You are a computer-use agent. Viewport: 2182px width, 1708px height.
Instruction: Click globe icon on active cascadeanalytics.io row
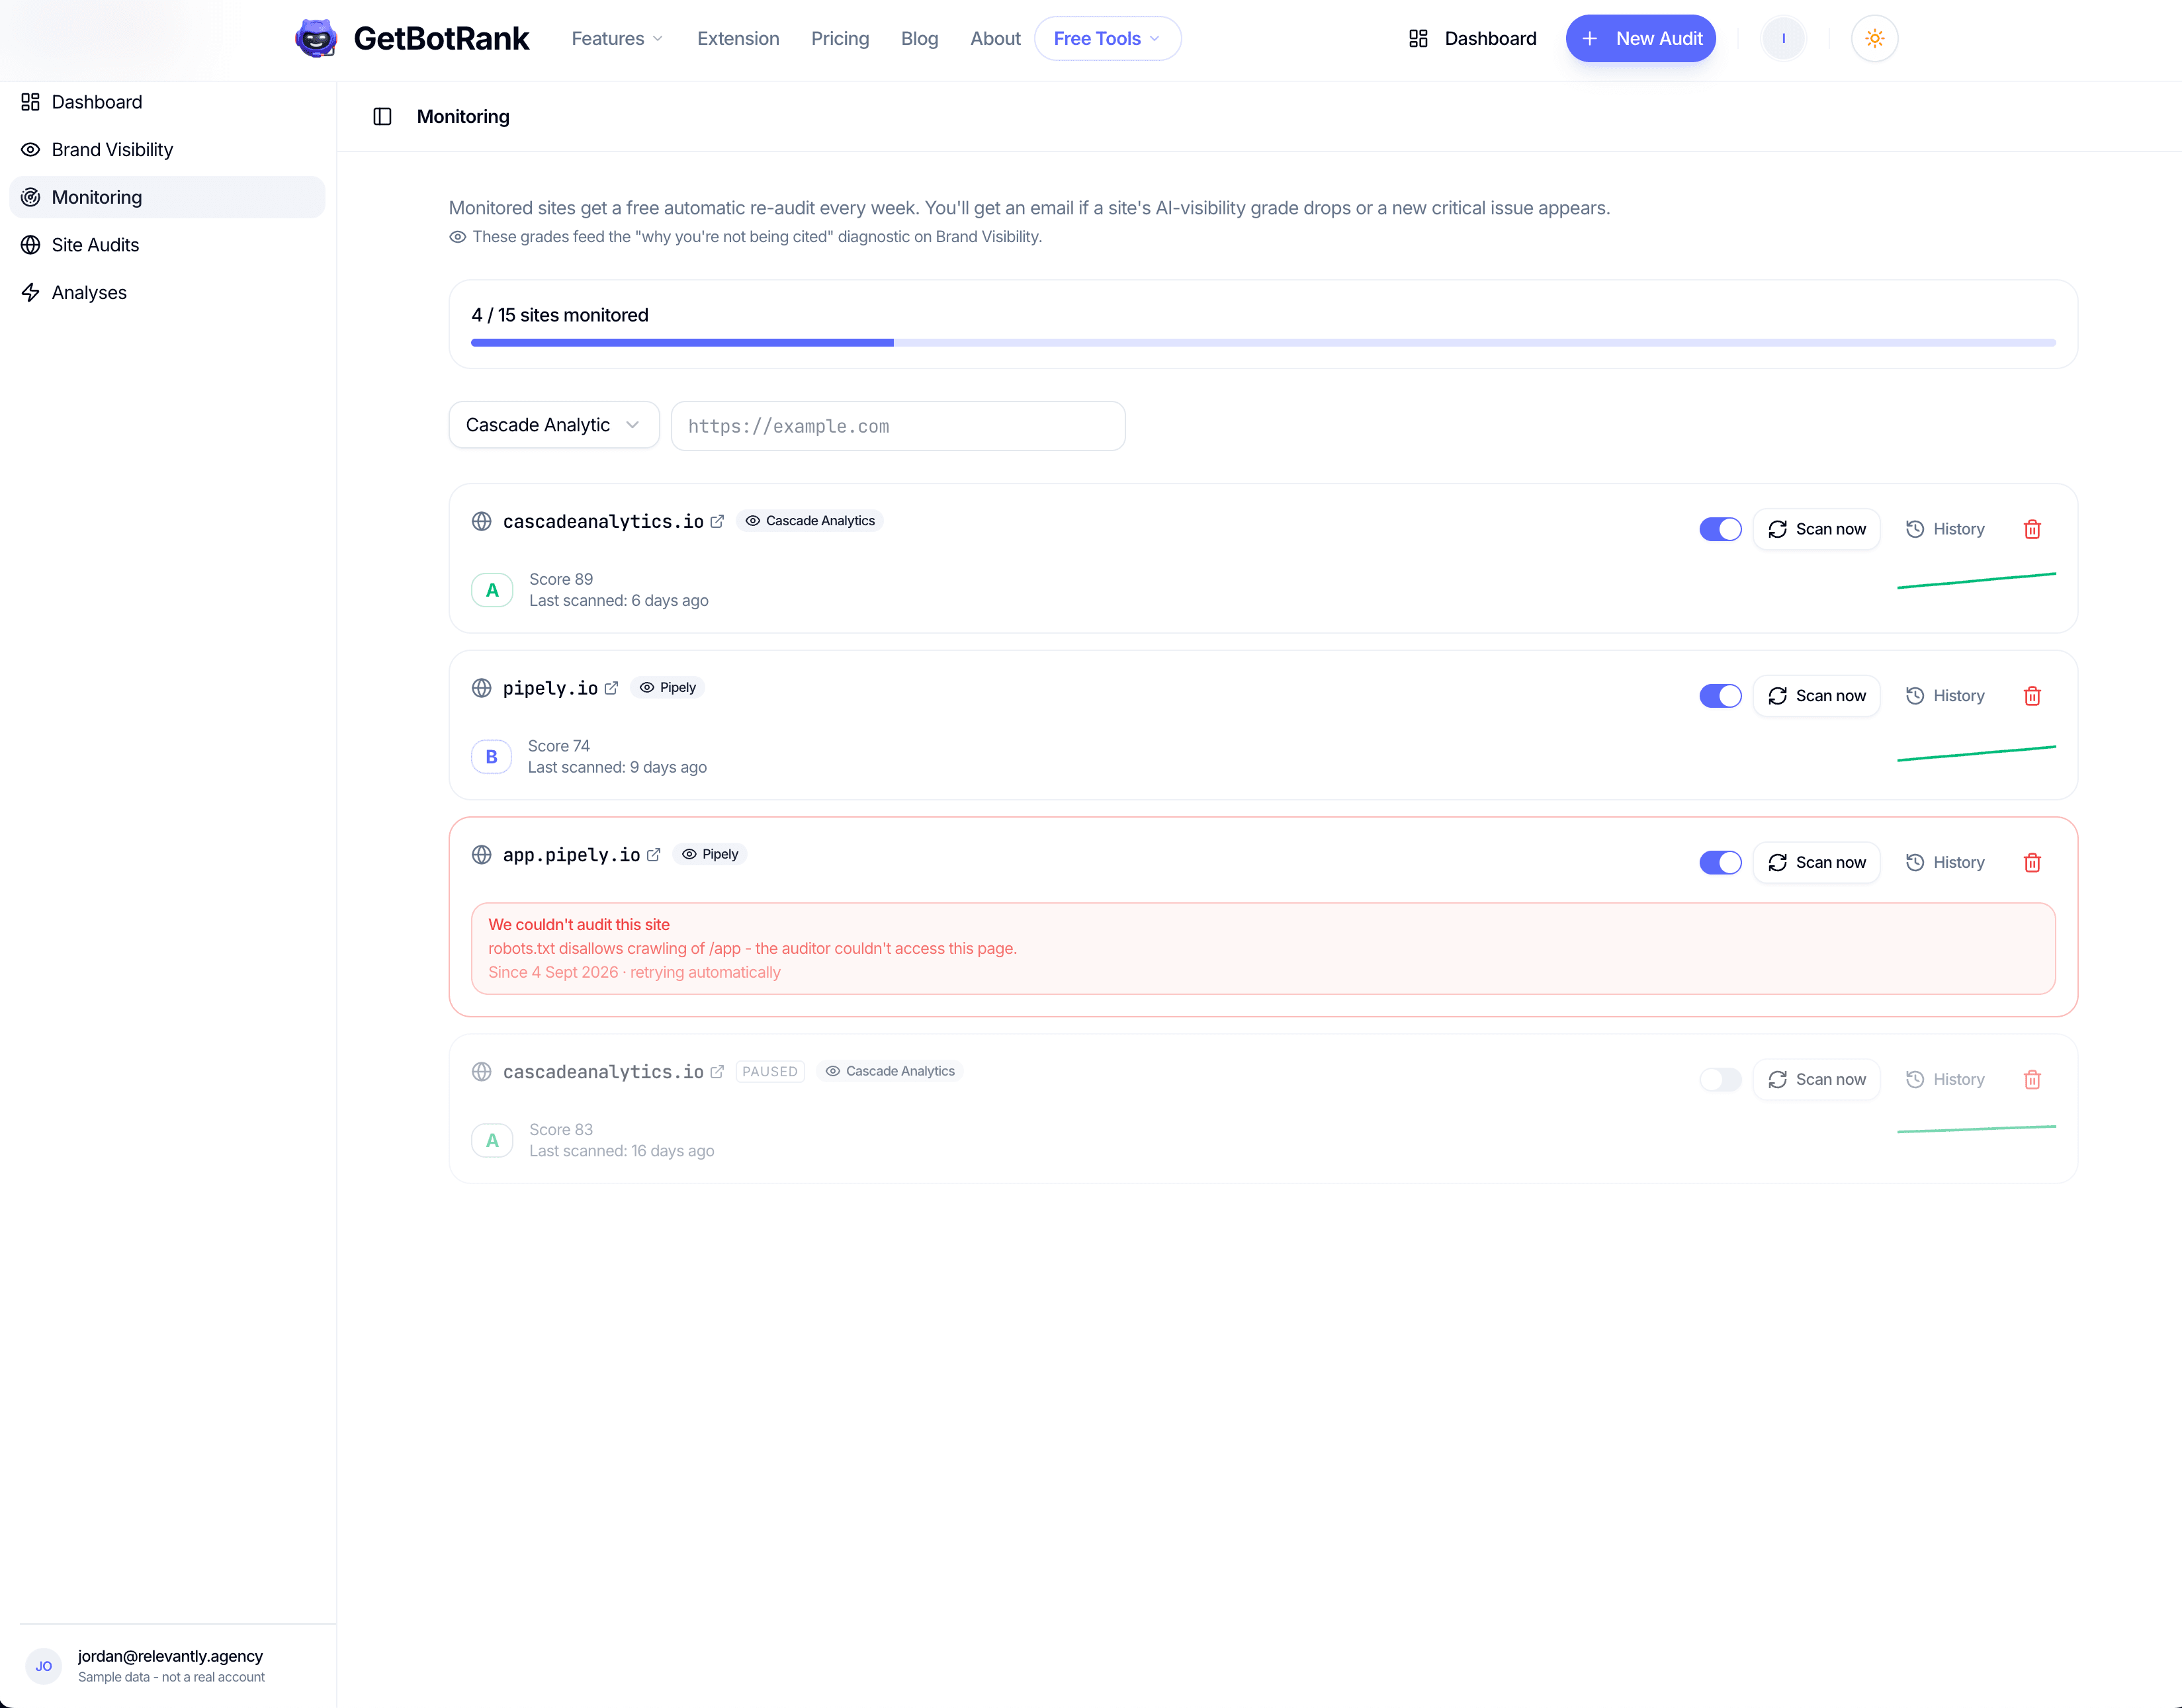pyautogui.click(x=481, y=521)
